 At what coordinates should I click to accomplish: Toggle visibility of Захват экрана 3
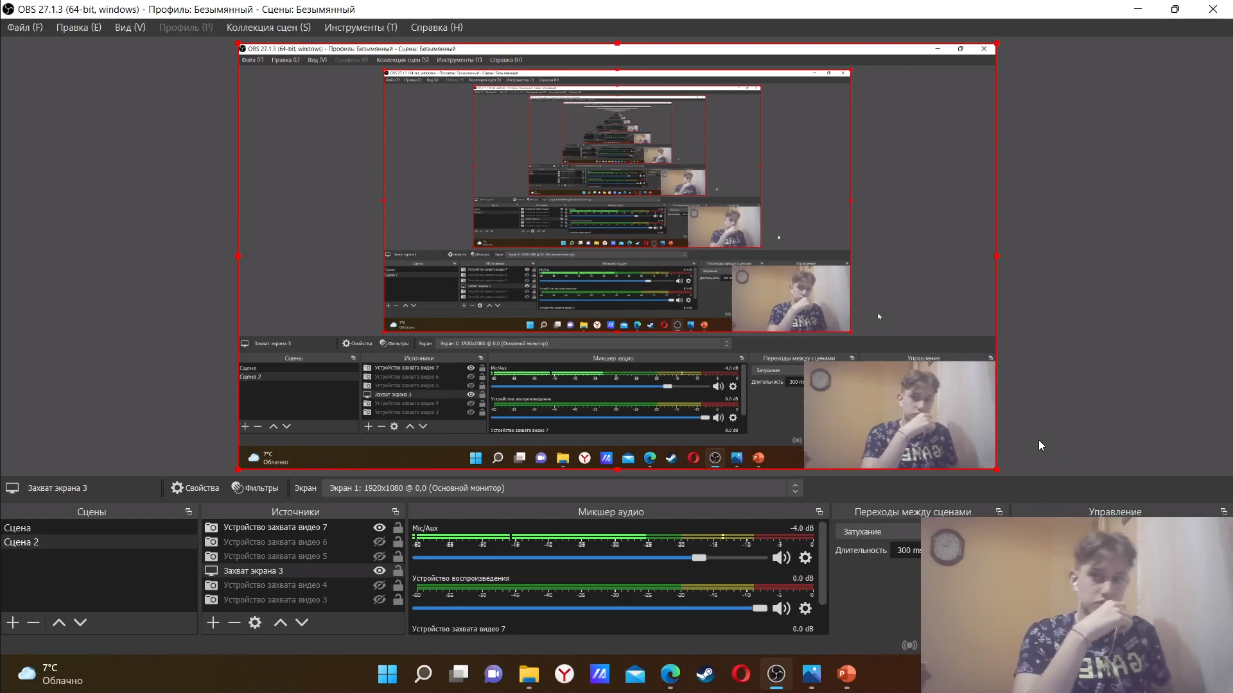coord(380,570)
